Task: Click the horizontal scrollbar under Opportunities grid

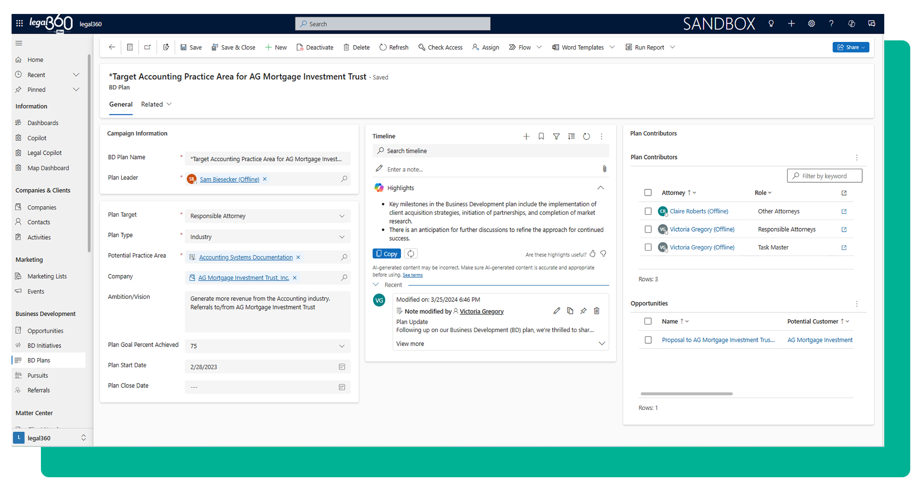Action: coord(686,394)
